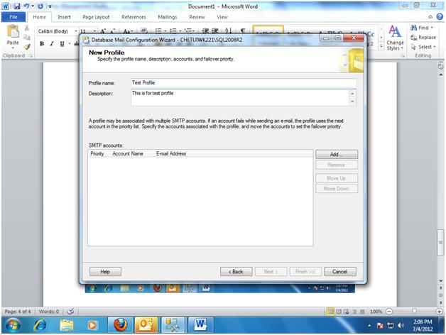Open Firefox from the taskbar

(120, 324)
